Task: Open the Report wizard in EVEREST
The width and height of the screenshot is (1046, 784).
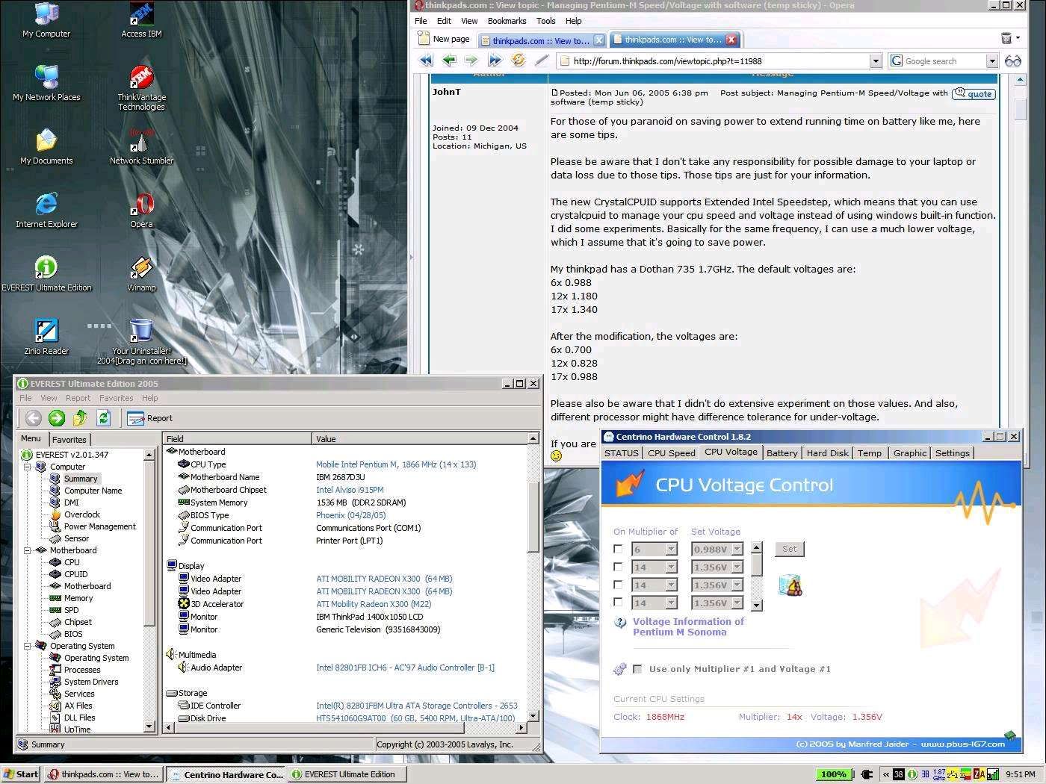Action: pos(149,418)
